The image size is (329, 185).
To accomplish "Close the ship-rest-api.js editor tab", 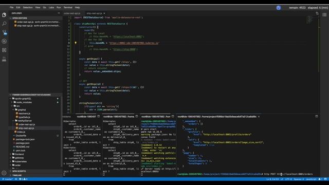I will coord(104,13).
